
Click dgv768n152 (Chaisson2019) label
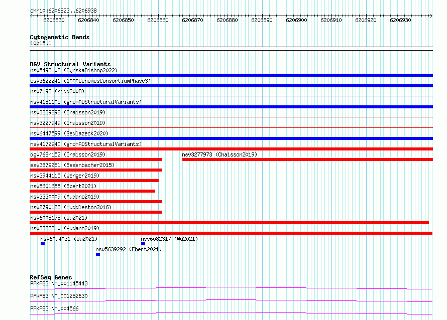click(x=68, y=154)
